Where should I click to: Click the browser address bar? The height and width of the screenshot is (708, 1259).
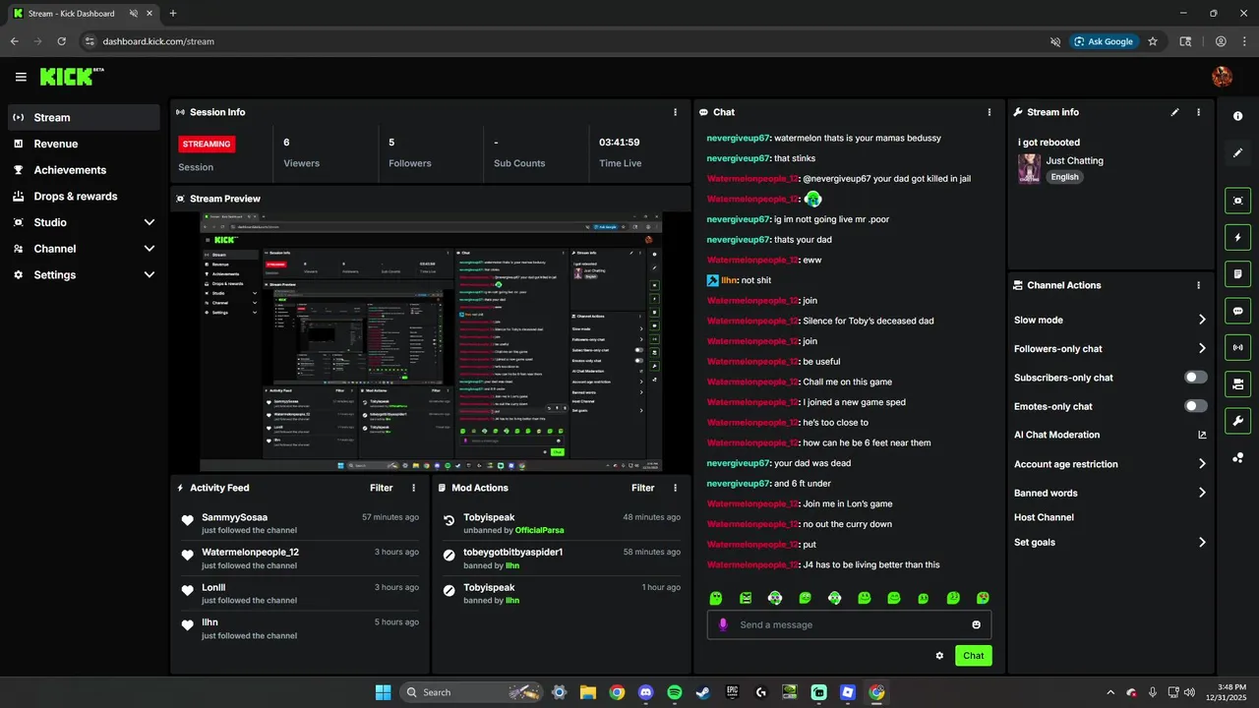coord(566,41)
